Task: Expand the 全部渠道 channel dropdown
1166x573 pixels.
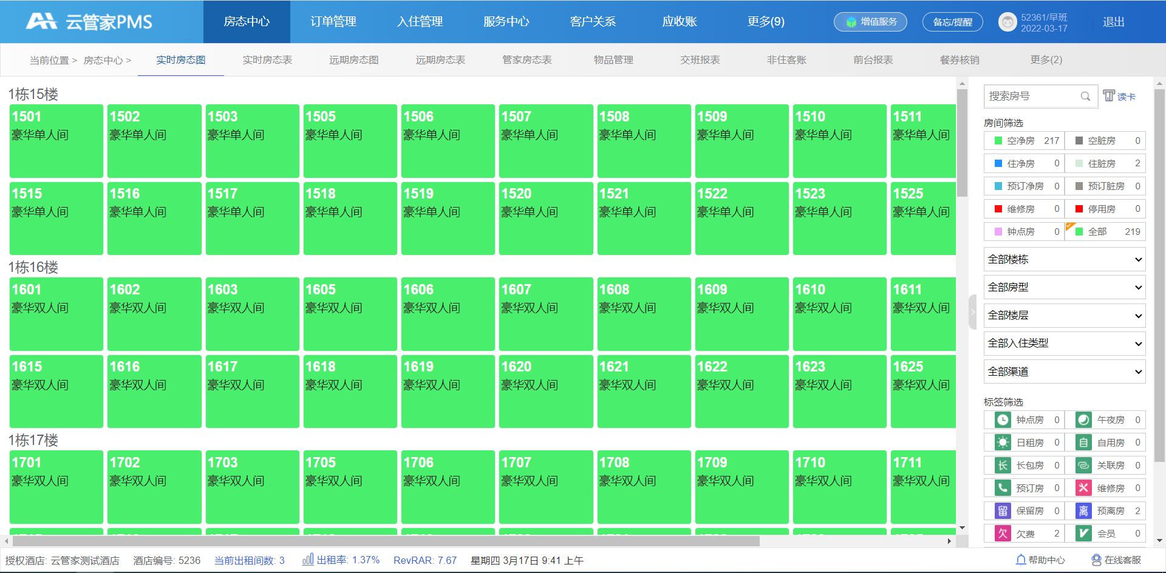Action: (x=1064, y=372)
